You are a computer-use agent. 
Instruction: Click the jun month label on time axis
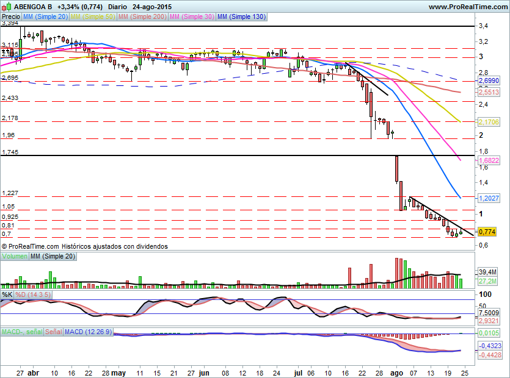204,373
